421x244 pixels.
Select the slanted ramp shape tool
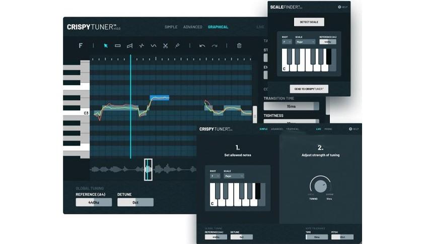tap(130, 46)
